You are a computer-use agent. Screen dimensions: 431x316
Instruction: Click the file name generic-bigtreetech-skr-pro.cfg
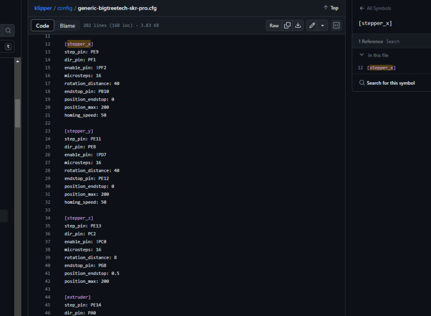coord(117,8)
